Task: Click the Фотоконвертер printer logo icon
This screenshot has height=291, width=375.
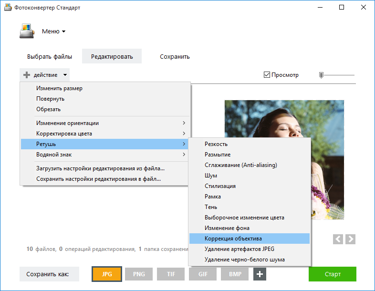Action: coord(27,31)
